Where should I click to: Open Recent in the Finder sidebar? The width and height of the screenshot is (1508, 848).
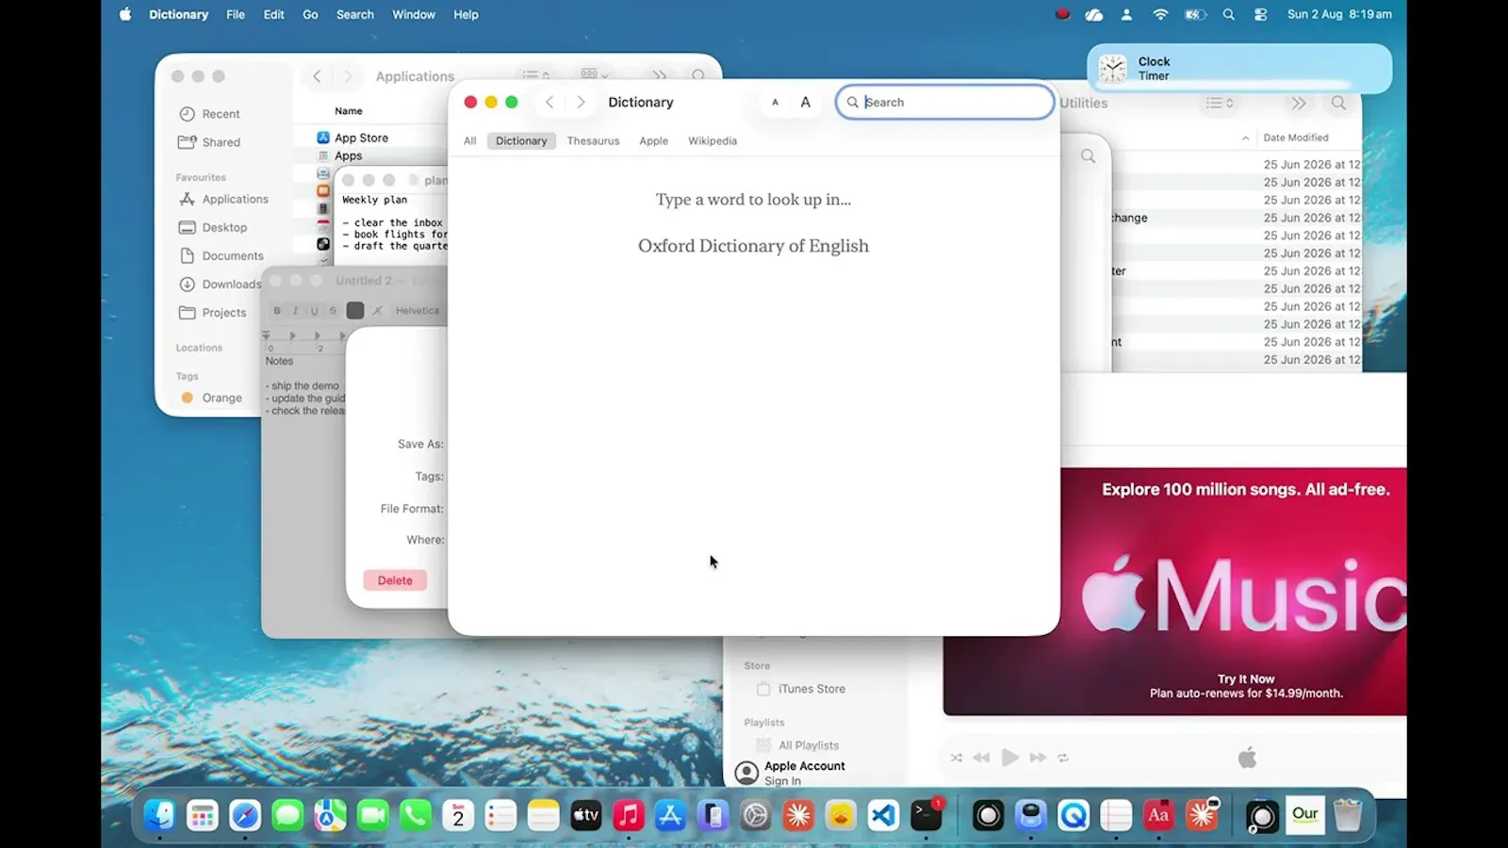pos(221,114)
